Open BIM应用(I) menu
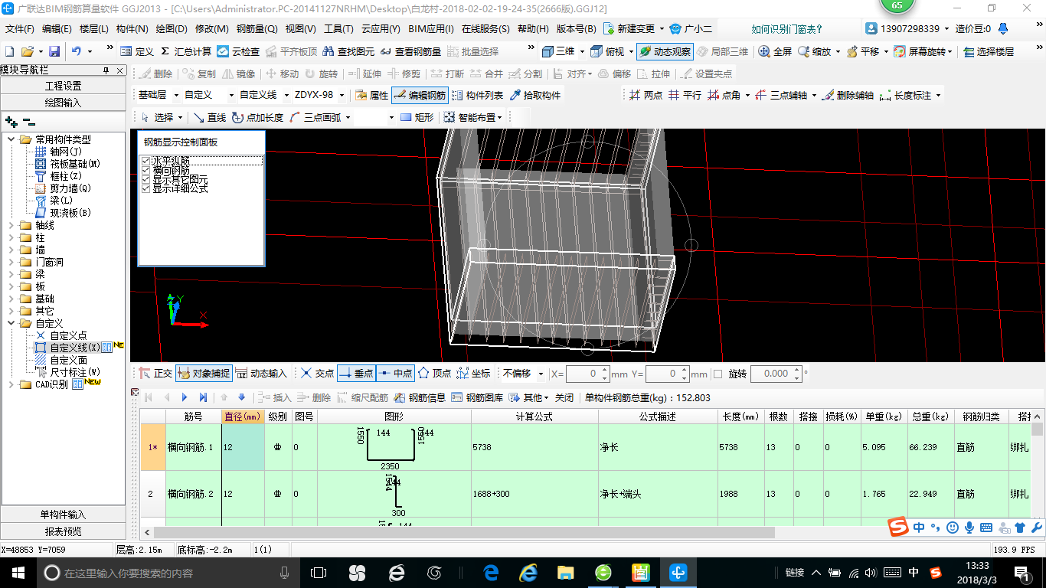This screenshot has width=1046, height=588. 430,29
